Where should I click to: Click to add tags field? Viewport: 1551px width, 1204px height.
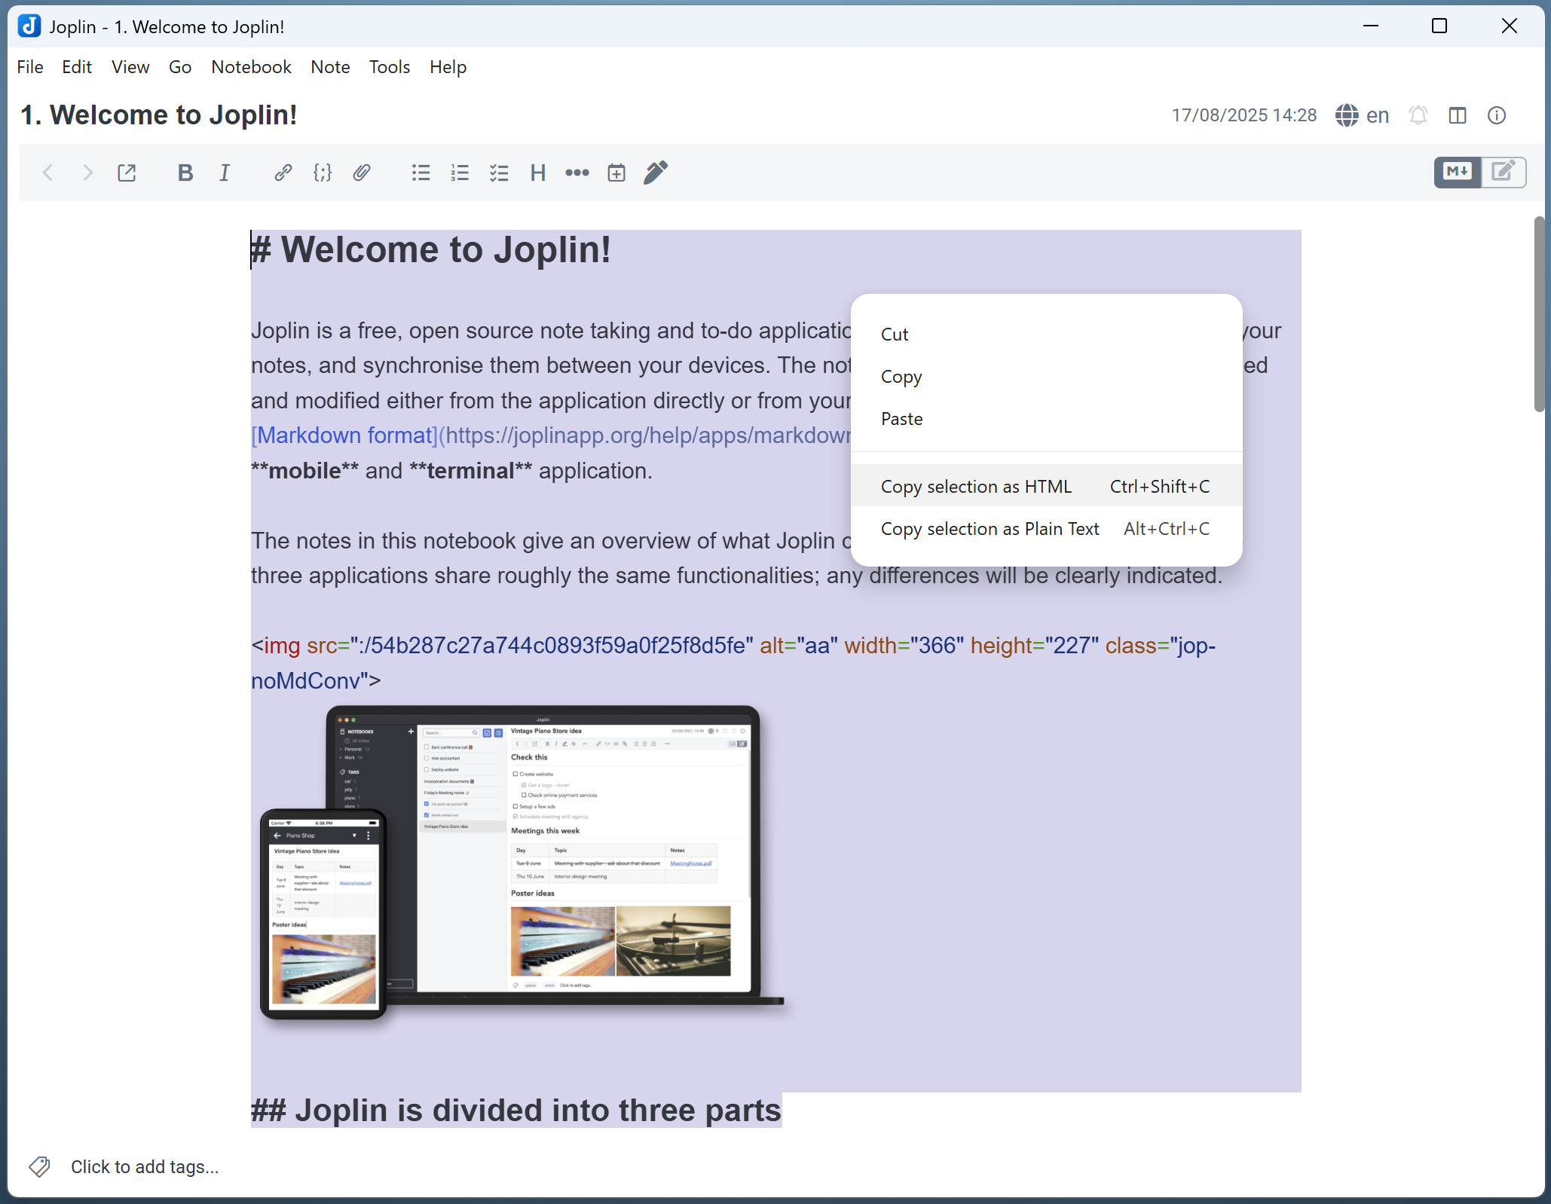[x=144, y=1166]
